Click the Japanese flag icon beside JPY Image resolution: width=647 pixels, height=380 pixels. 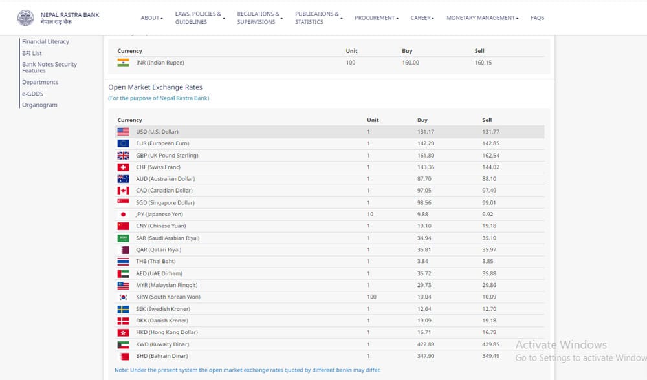point(123,215)
